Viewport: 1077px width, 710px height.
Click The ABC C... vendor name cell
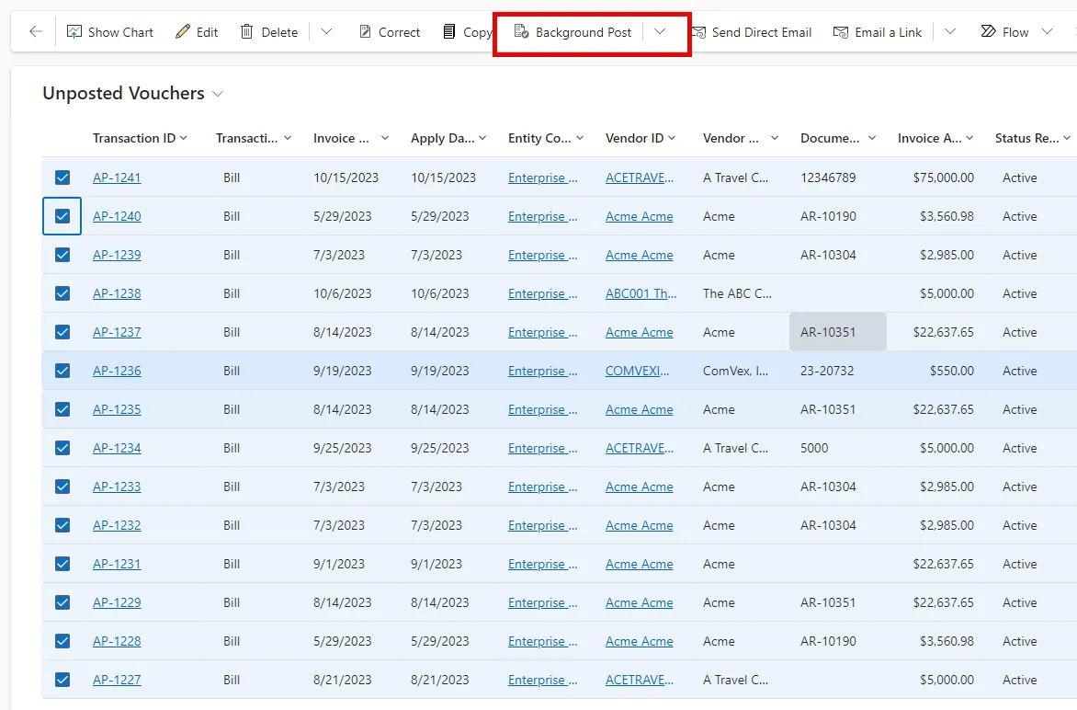[737, 293]
